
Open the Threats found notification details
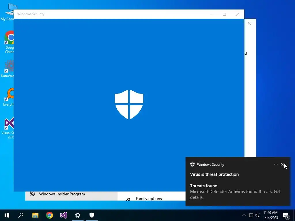[x=235, y=191]
